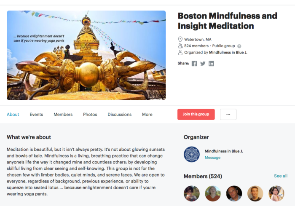Click the Public group help question icon
The width and height of the screenshot is (295, 206).
point(239,46)
